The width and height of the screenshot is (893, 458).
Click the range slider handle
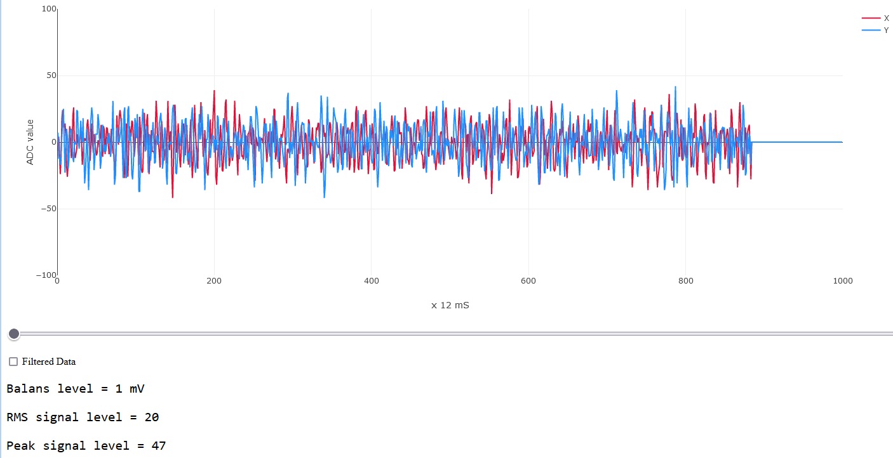[x=14, y=334]
